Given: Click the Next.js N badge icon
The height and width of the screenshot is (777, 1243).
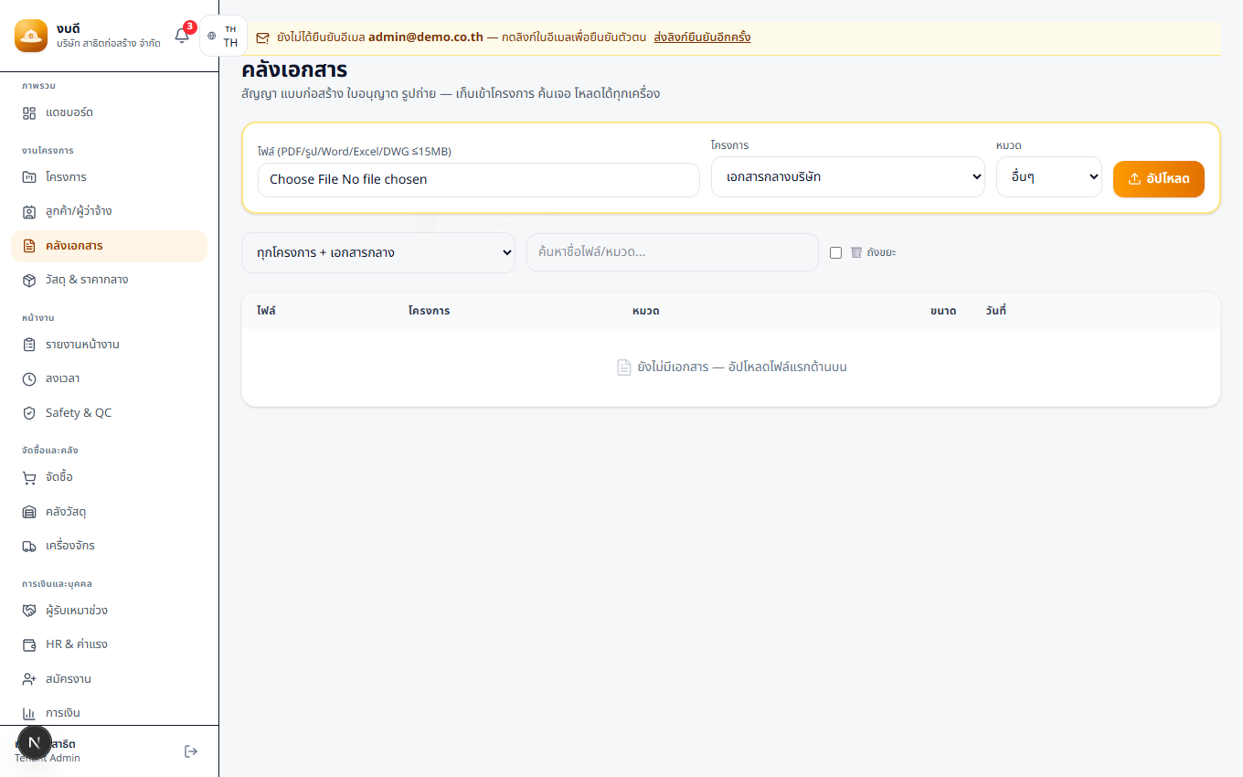Looking at the screenshot, I should [x=35, y=742].
